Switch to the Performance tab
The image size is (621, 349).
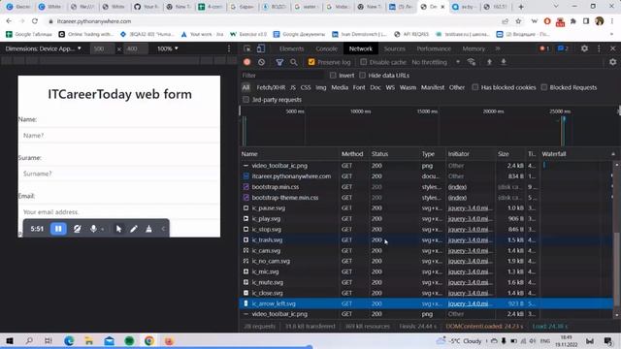click(x=434, y=48)
